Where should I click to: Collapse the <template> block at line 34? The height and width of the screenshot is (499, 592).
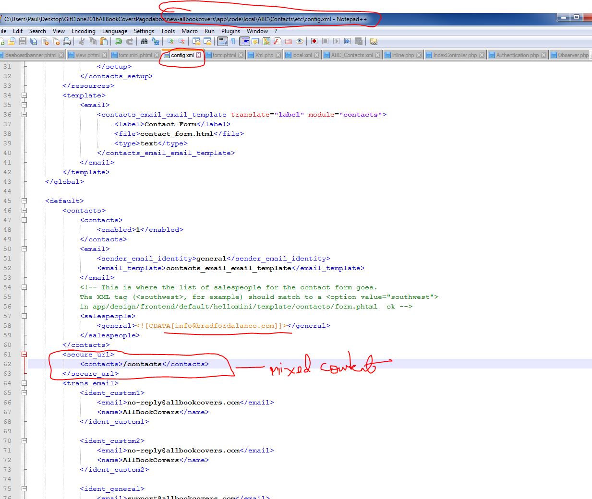pyautogui.click(x=24, y=95)
